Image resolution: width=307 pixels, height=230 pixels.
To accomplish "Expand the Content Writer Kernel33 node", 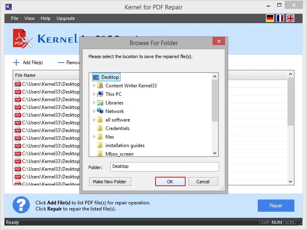I will tap(94, 86).
